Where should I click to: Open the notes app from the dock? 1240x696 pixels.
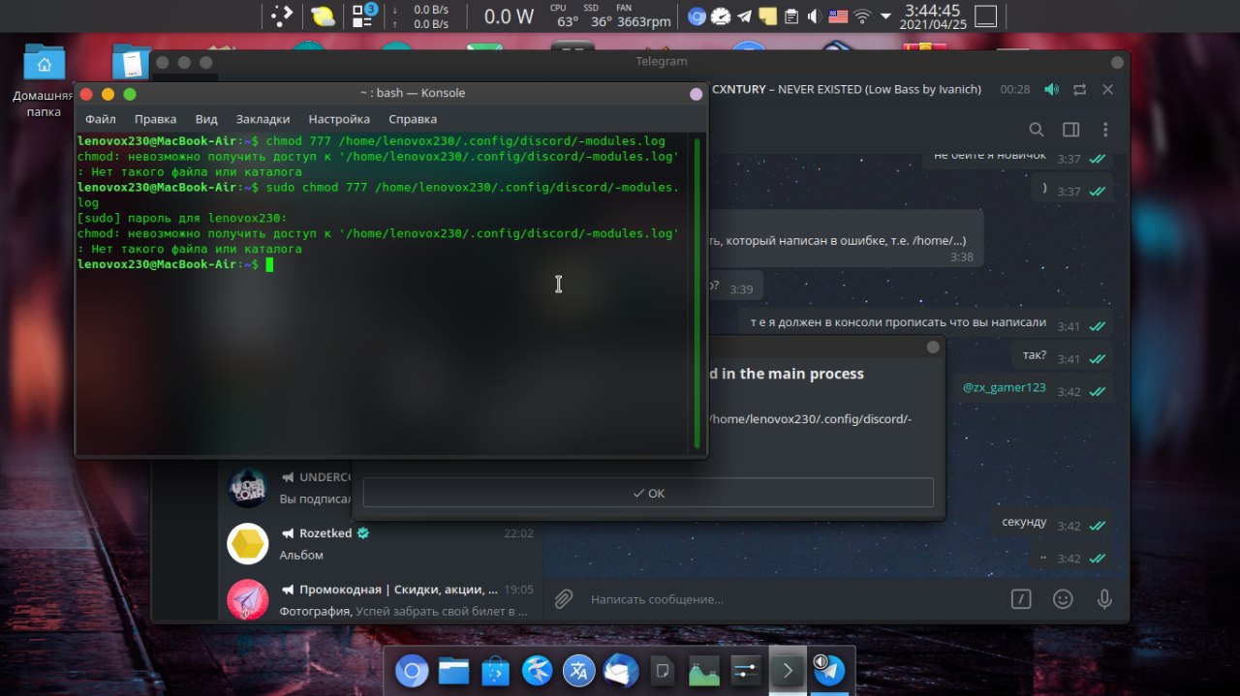[663, 671]
